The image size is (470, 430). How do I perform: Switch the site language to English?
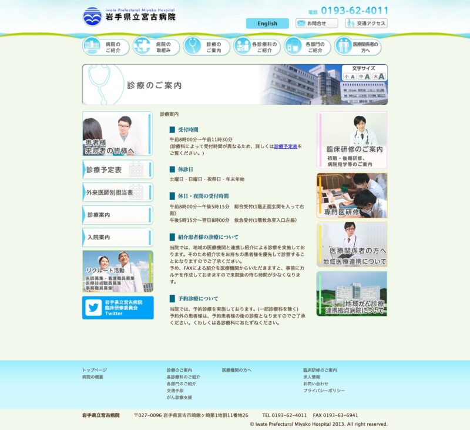pos(267,24)
